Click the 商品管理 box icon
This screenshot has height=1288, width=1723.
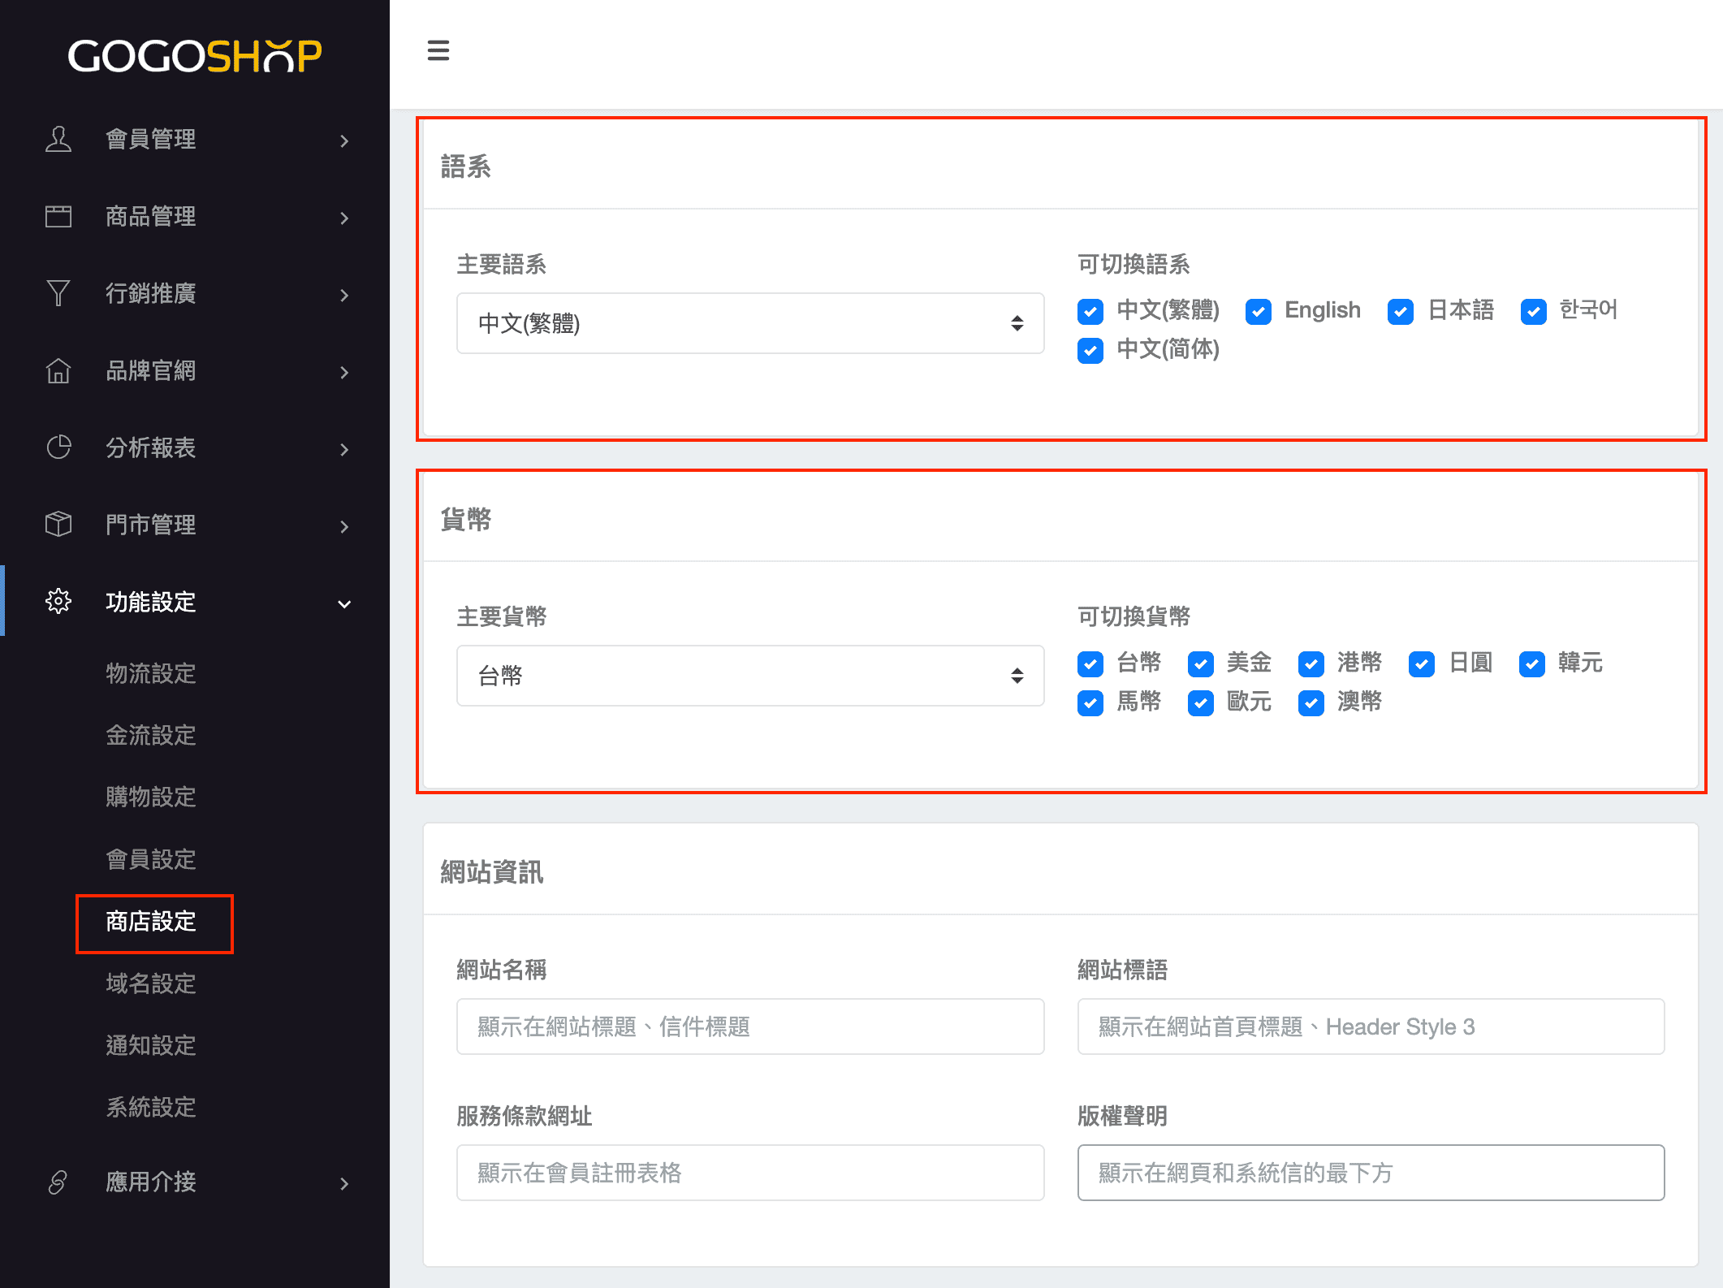click(58, 217)
